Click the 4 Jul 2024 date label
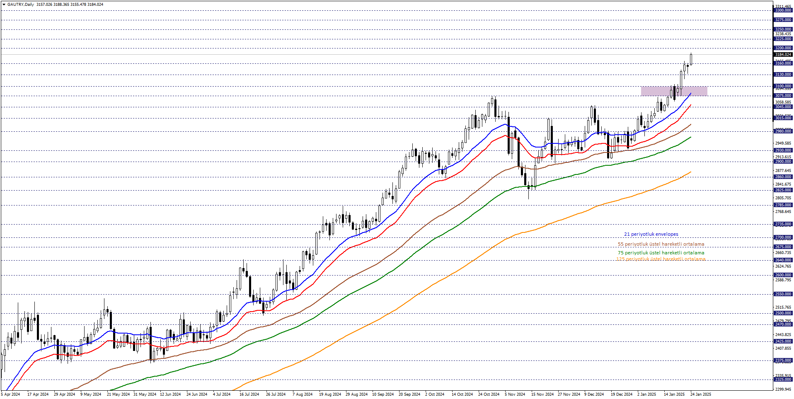Viewport: 794px width, 399px height. (222, 394)
